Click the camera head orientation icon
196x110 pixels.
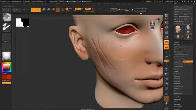pyautogui.click(x=153, y=26)
